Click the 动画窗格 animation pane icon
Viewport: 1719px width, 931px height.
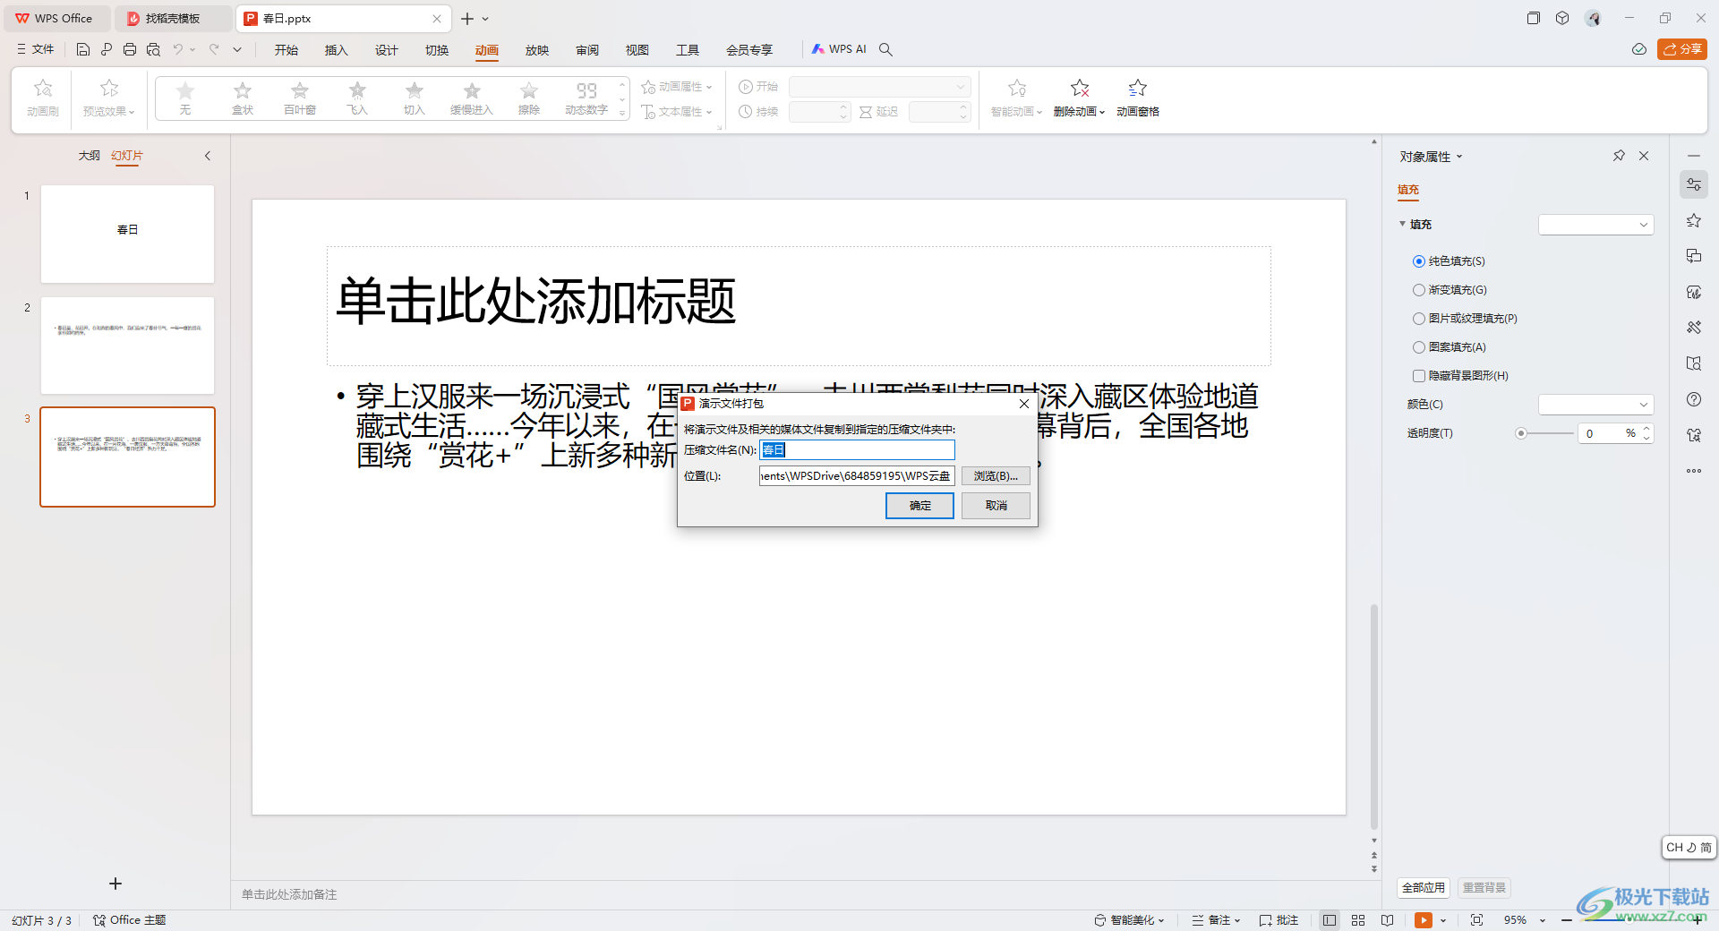[1137, 89]
